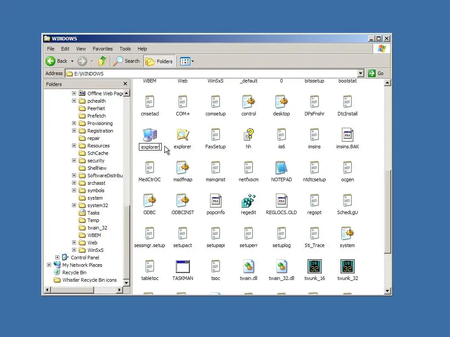Image resolution: width=450 pixels, height=337 pixels.
Task: Select the ShellNew folder in tree
Action: (x=97, y=168)
